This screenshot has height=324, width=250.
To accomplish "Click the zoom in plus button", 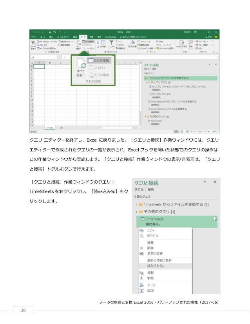I will [209, 131].
